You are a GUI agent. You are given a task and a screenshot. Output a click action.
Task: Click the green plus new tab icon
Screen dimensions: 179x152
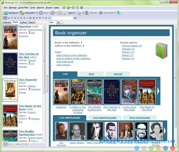point(59,23)
